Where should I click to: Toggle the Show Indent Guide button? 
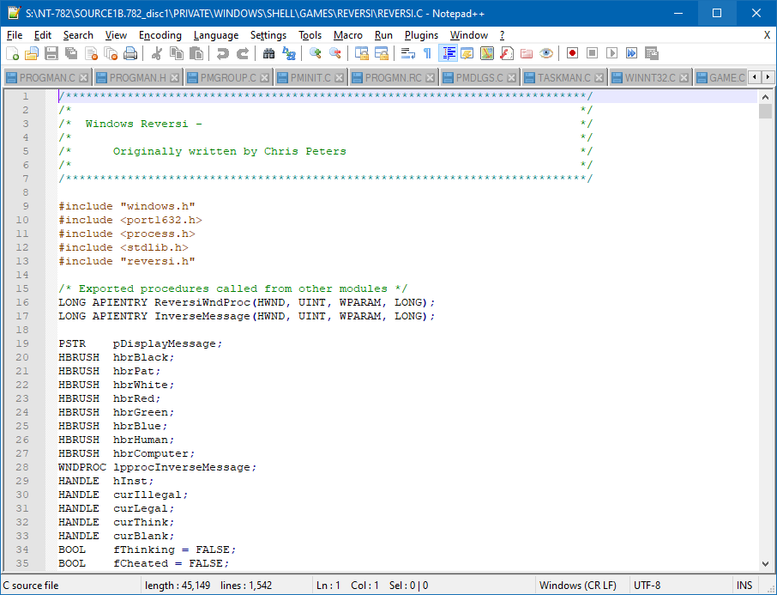tap(448, 53)
